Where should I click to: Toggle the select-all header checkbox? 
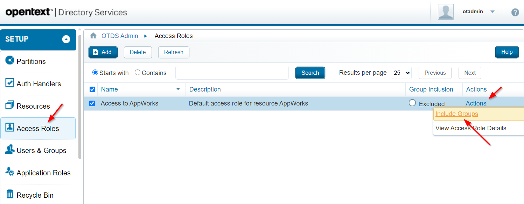click(92, 89)
